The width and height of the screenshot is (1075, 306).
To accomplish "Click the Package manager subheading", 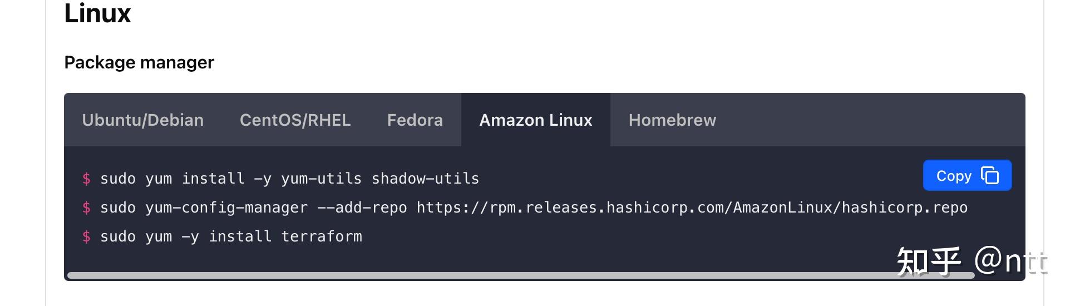I will 139,62.
